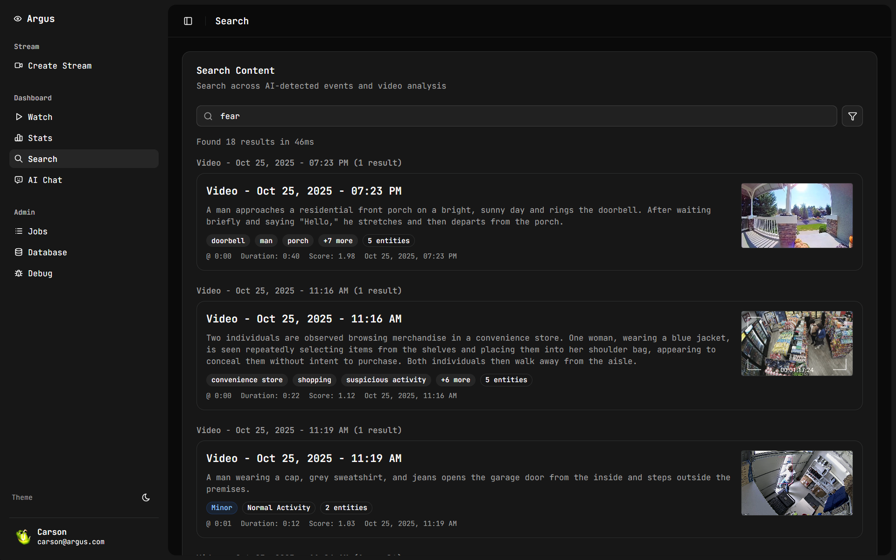This screenshot has height=560, width=896.
Task: Open the Jobs admin page
Action: [x=37, y=231]
